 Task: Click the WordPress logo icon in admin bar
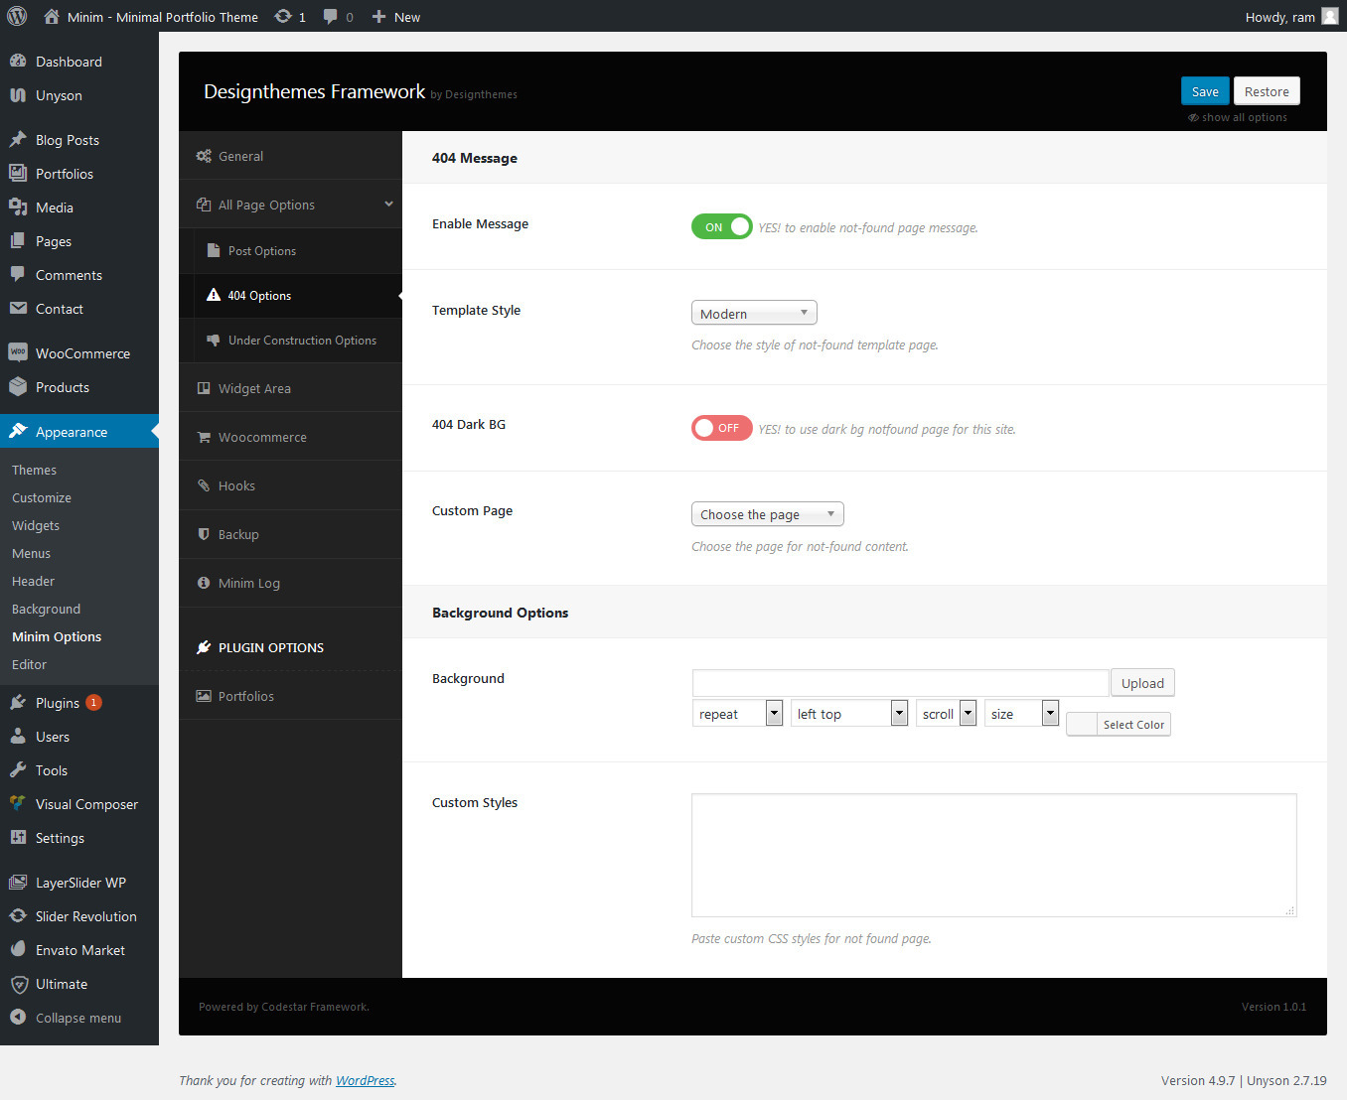17,16
